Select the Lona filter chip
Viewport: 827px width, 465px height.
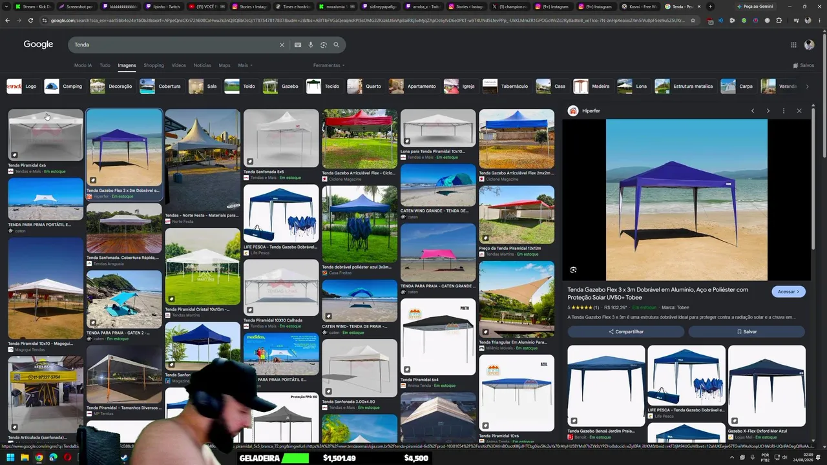tap(633, 86)
